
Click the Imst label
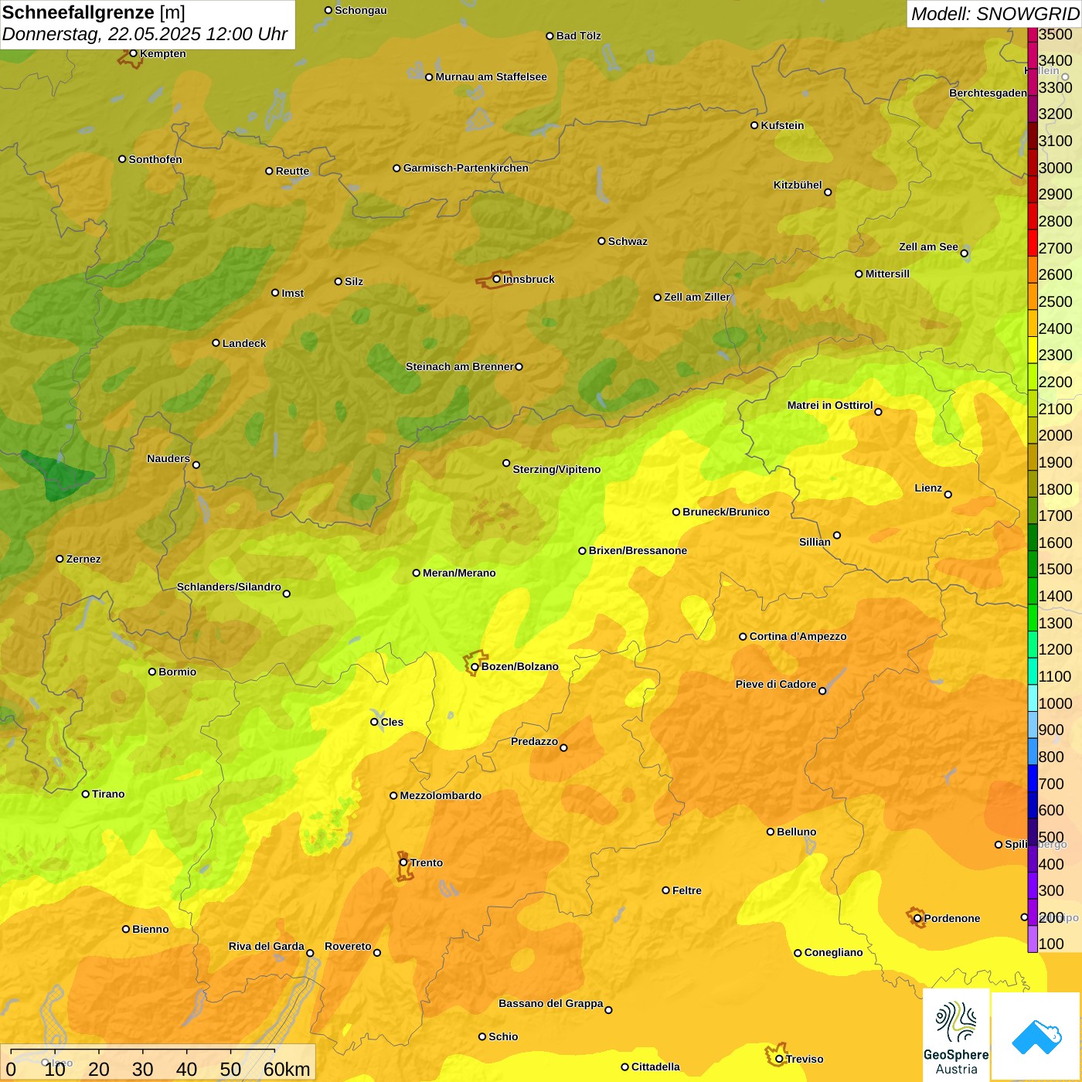pos(292,293)
